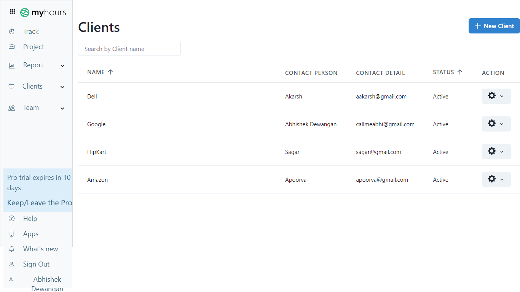Click contact person Apoorva
The width and height of the screenshot is (520, 292).
(x=296, y=180)
